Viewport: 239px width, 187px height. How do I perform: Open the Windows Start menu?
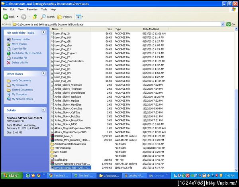coord(12,175)
